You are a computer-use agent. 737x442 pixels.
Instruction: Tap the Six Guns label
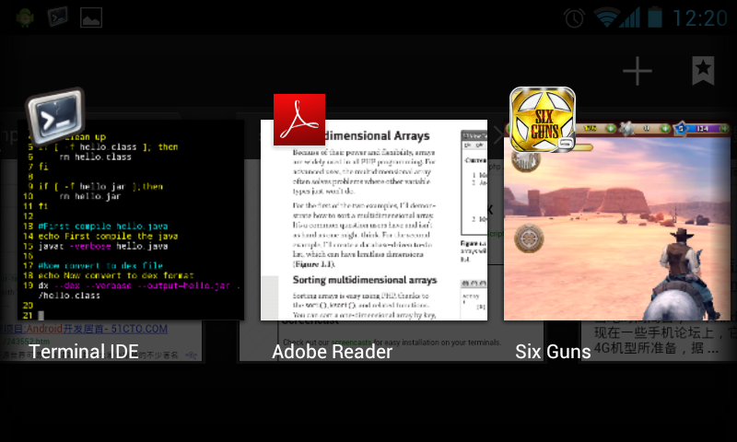(553, 352)
